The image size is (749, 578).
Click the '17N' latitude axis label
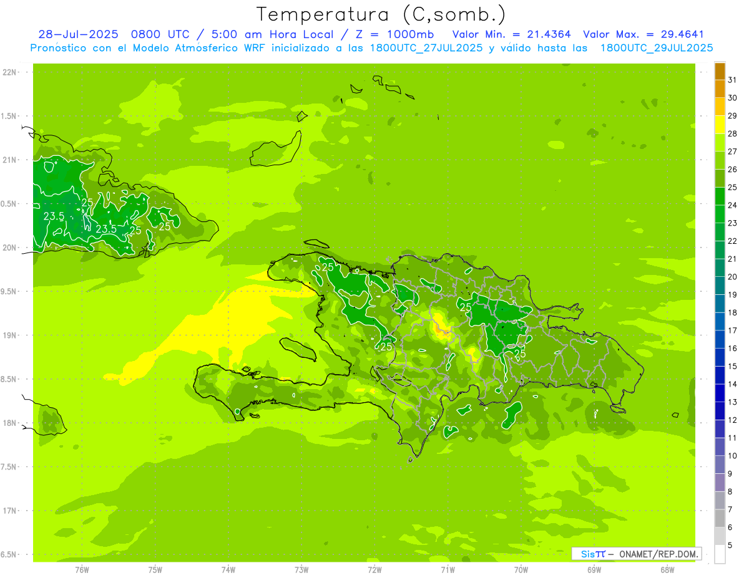pyautogui.click(x=9, y=511)
